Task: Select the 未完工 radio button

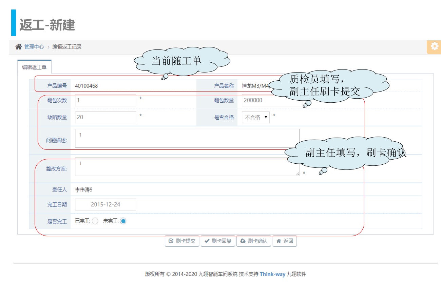Action: (x=123, y=221)
